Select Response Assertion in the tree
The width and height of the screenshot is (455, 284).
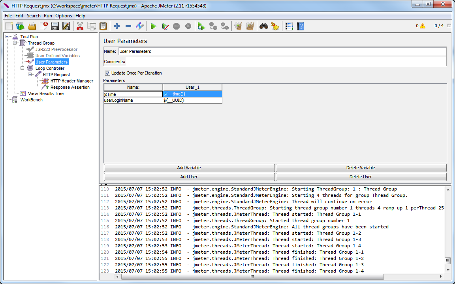(70, 87)
